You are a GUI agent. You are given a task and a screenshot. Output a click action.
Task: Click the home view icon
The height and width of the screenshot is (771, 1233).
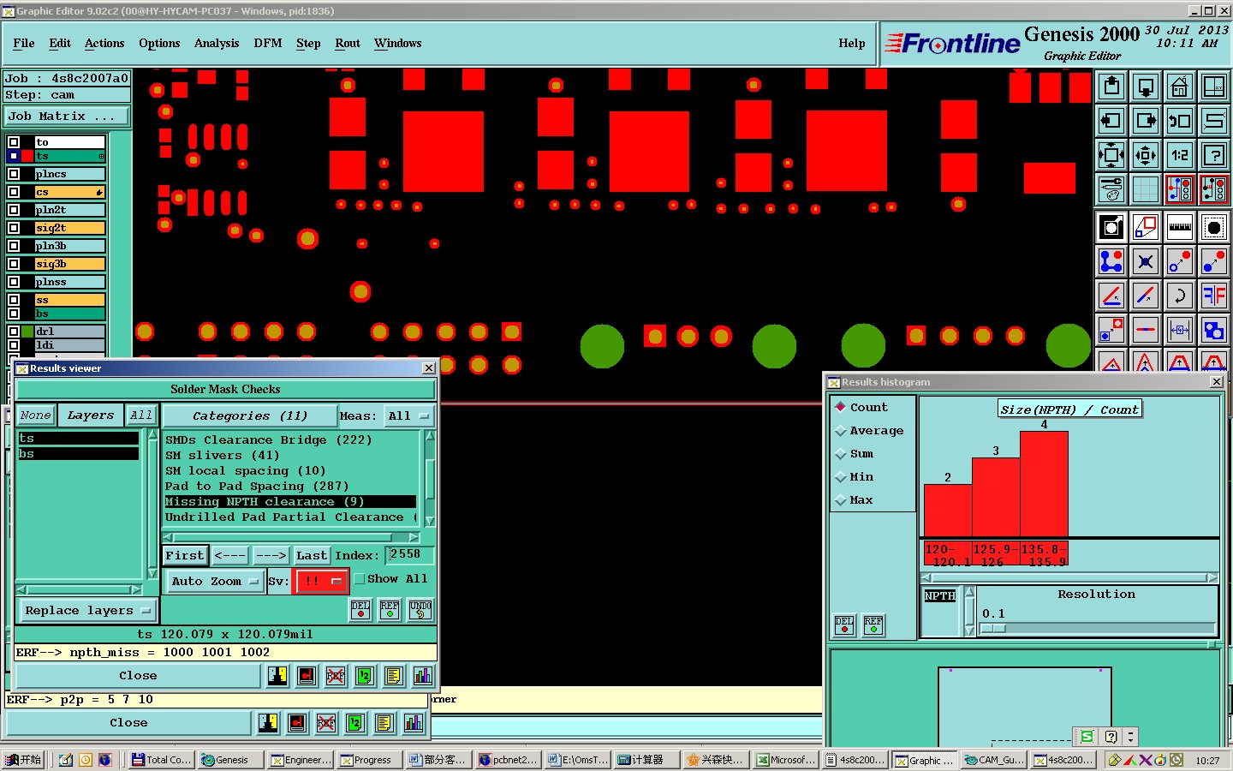(1180, 87)
